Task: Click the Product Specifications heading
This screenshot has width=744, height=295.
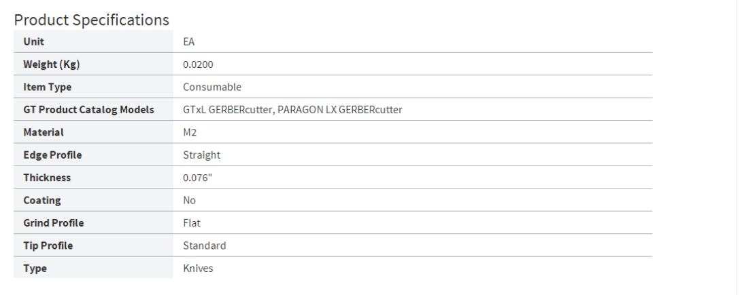Action: [91, 20]
